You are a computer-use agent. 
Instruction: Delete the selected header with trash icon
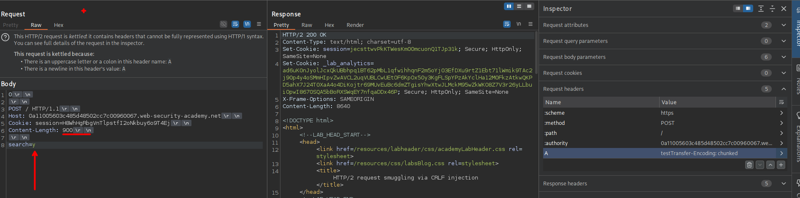(749, 165)
